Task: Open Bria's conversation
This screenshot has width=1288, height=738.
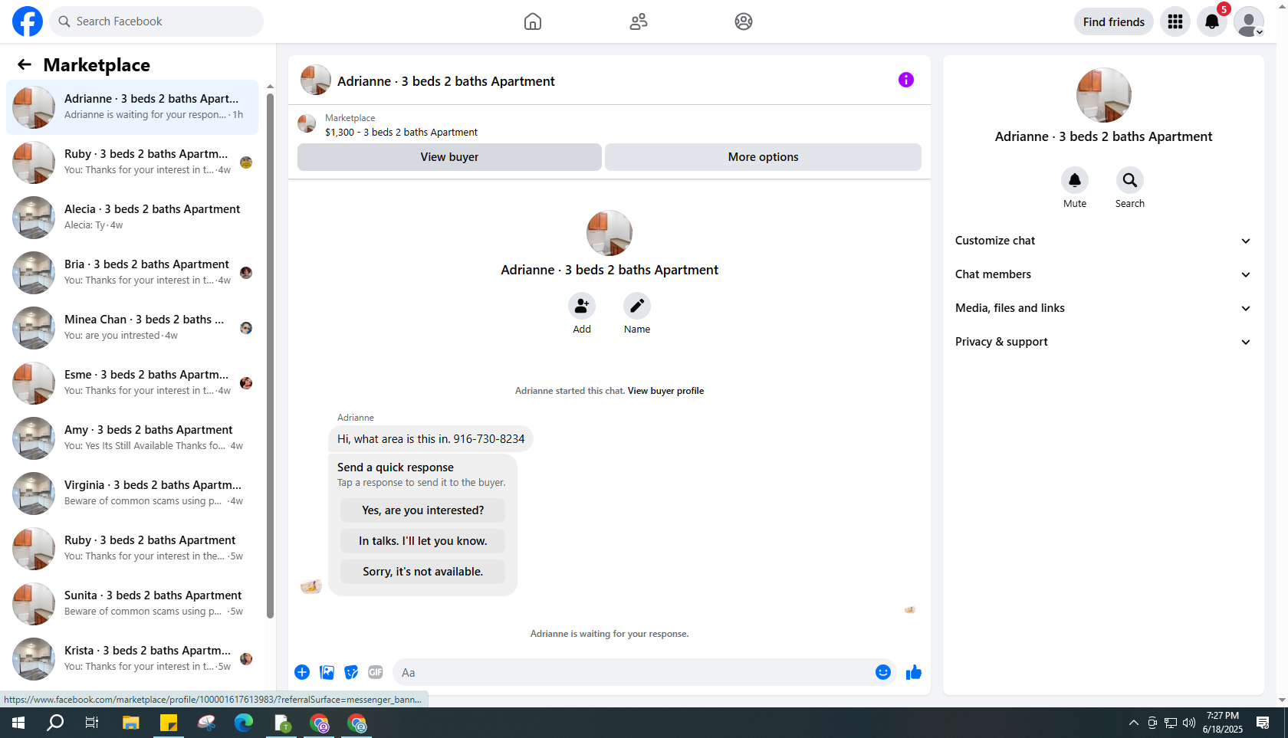Action: click(132, 272)
